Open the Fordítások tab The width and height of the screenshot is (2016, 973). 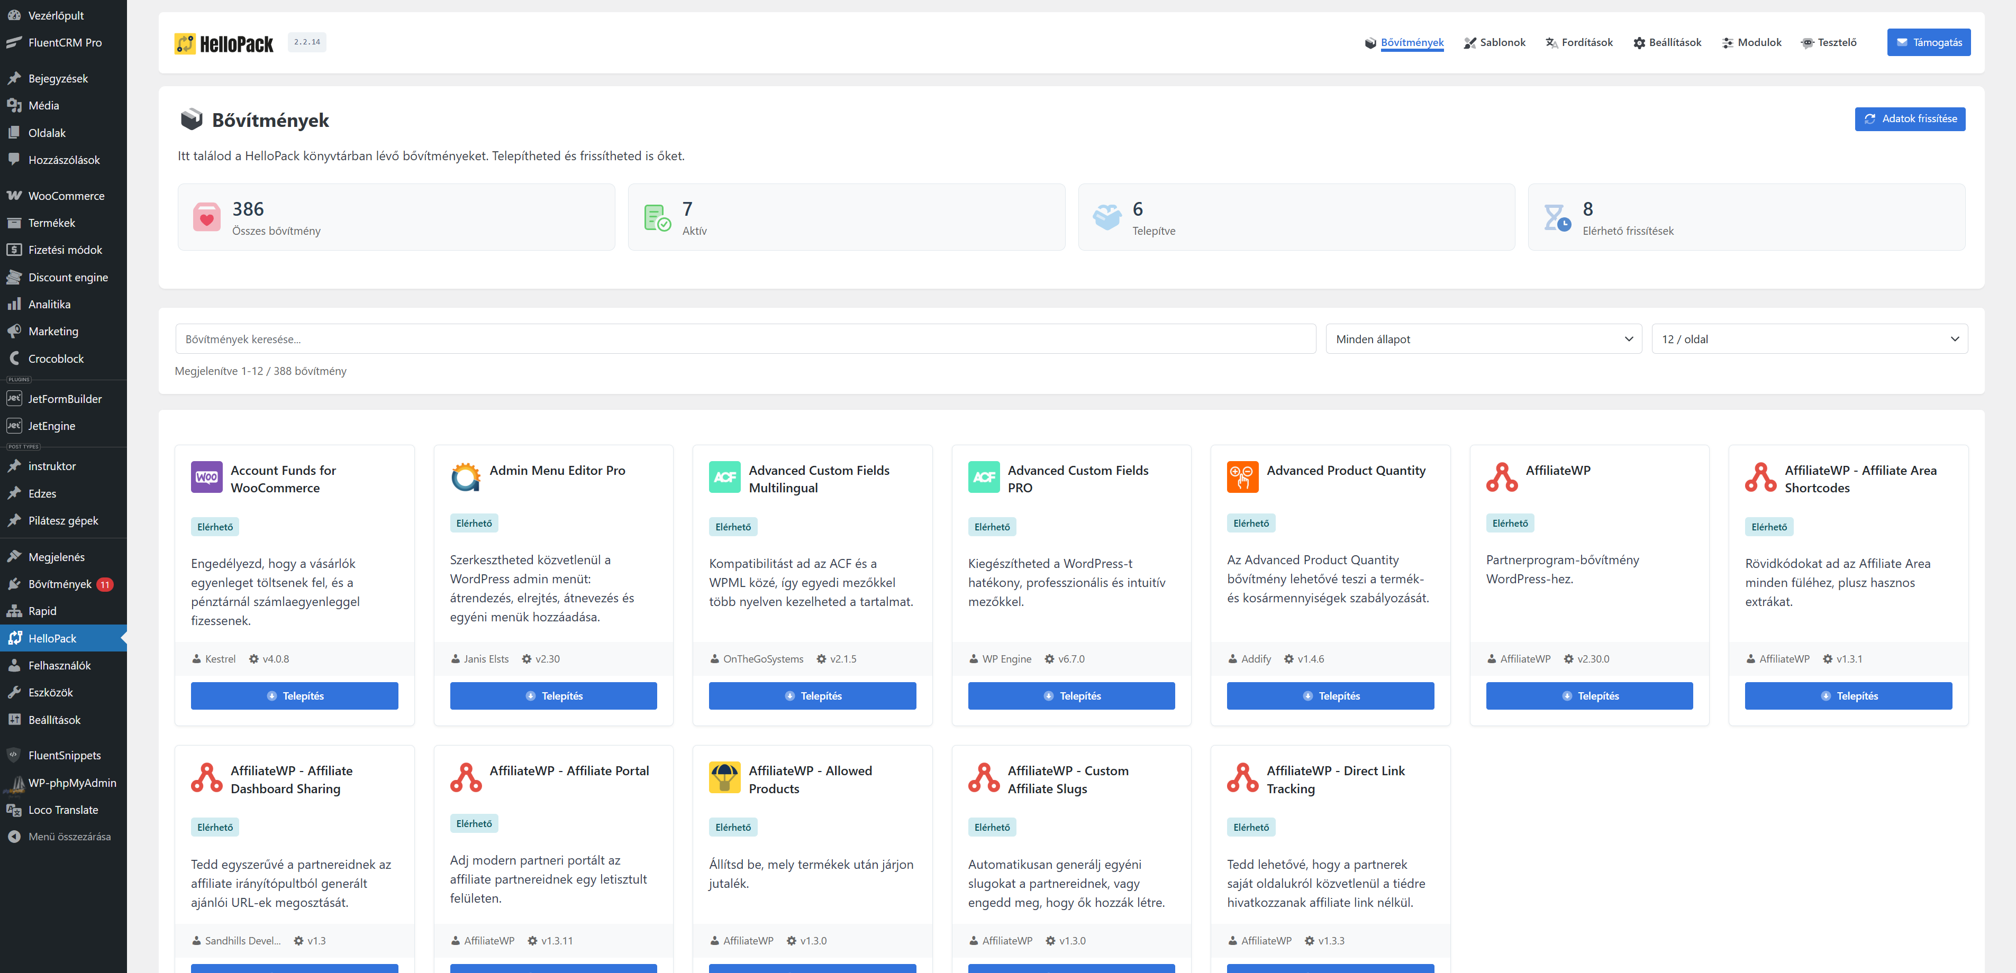point(1578,42)
